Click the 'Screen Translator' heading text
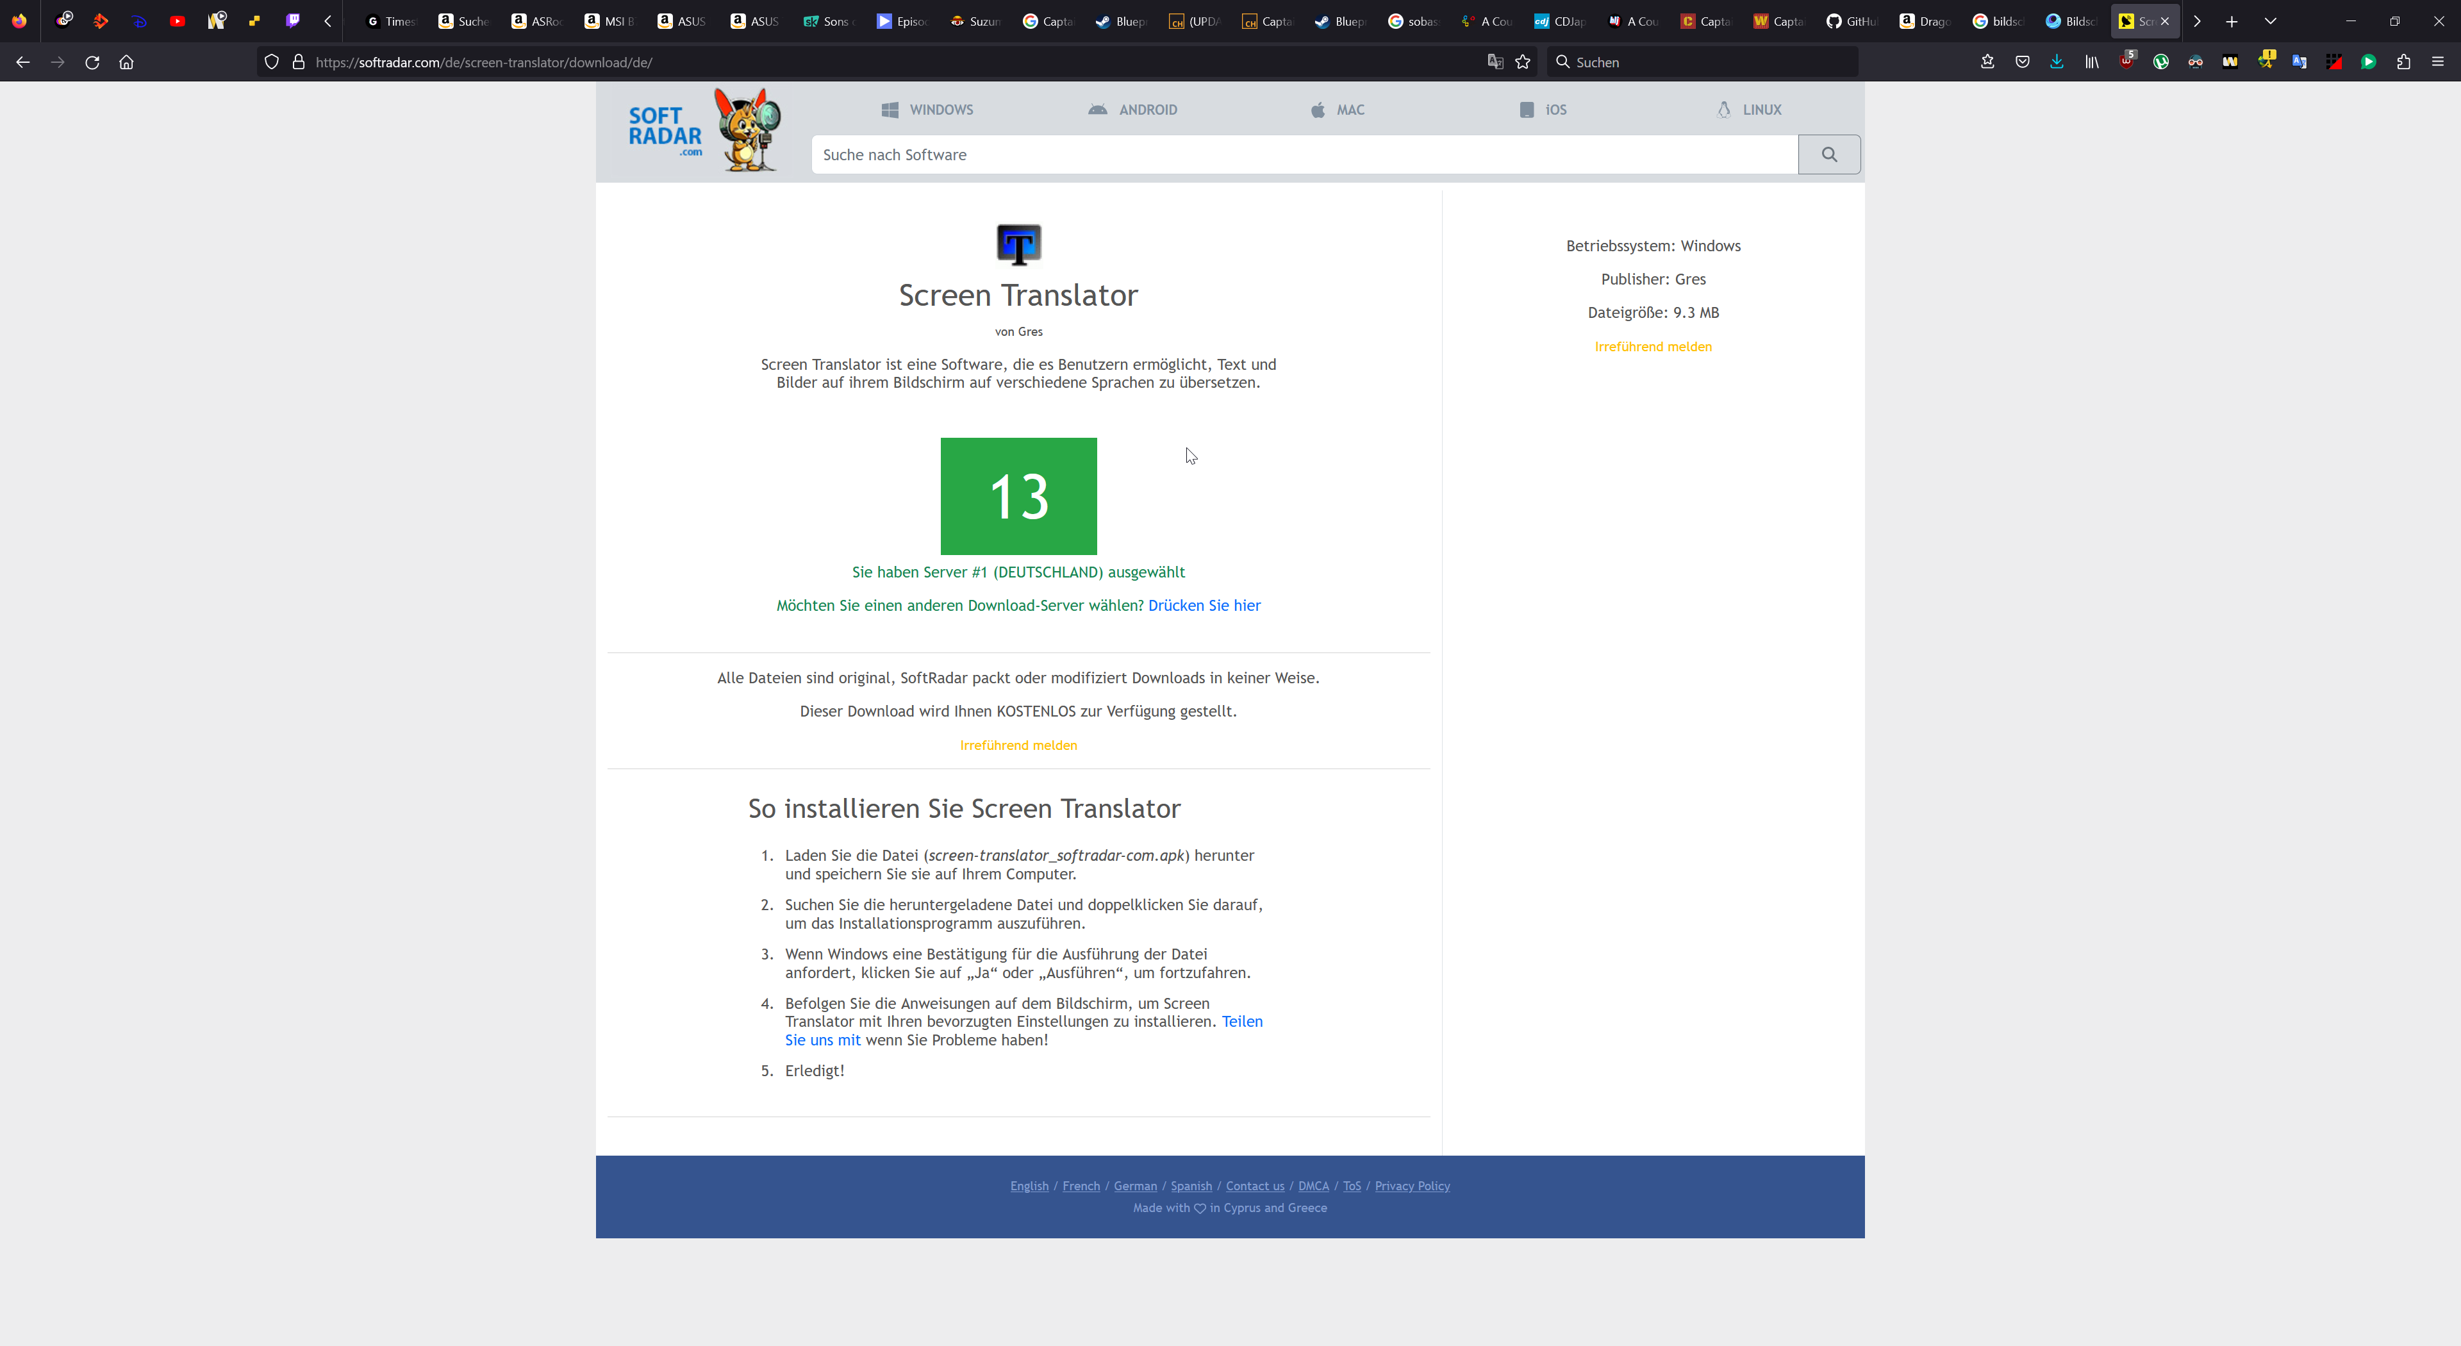 [x=1018, y=295]
